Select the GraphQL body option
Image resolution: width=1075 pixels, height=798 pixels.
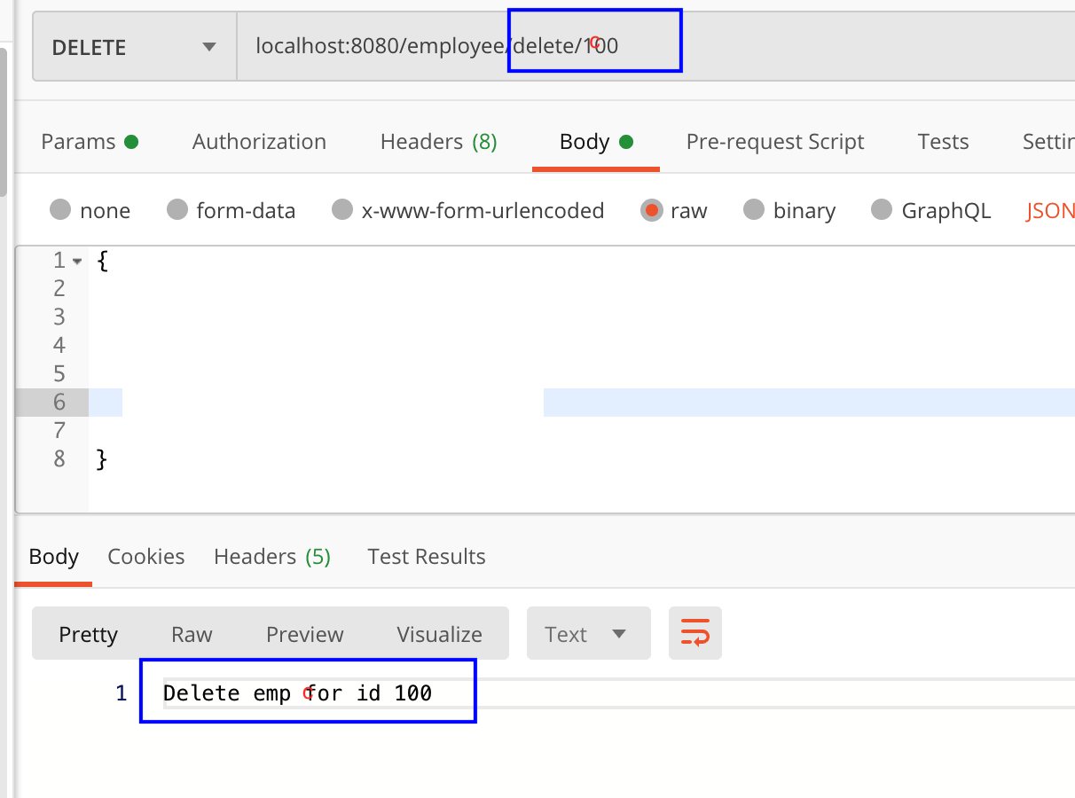click(931, 210)
